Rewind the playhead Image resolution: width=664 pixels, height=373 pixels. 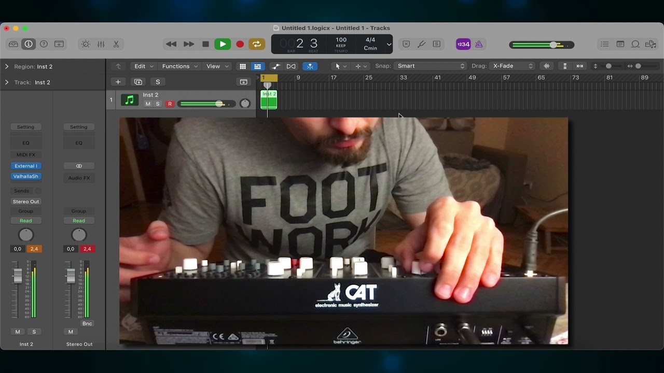[x=171, y=44]
